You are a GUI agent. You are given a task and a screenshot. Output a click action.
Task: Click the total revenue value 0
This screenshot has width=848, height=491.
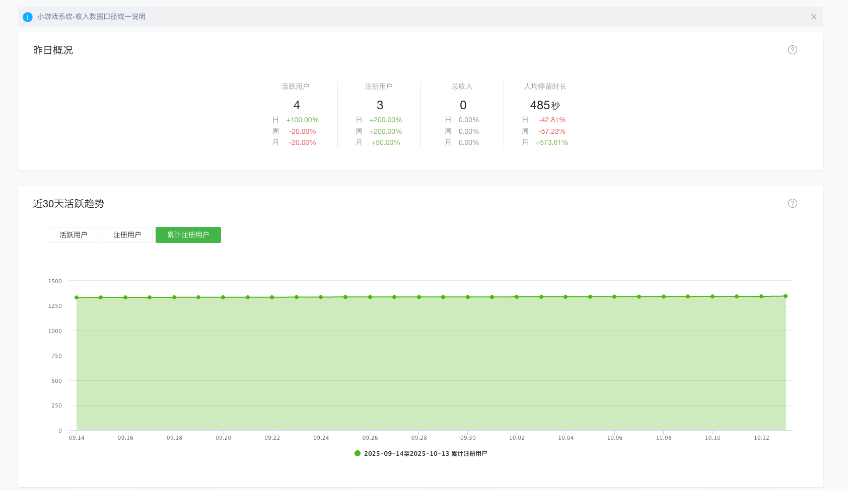[463, 105]
